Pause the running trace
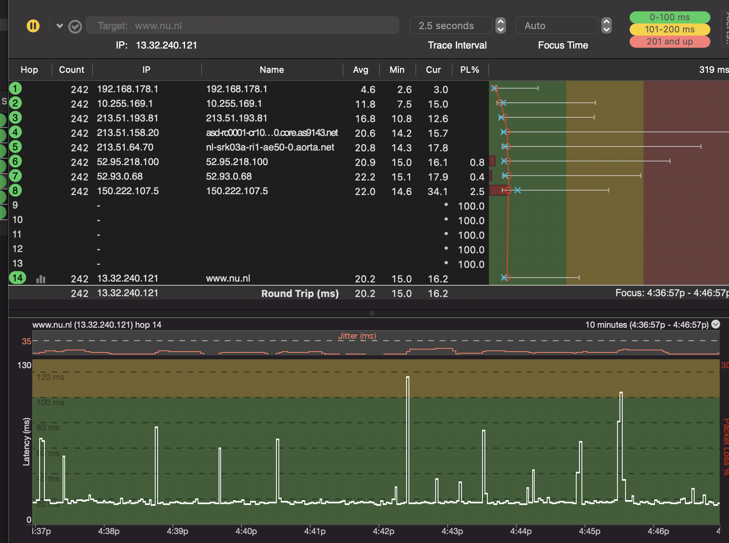729x543 pixels. tap(33, 26)
